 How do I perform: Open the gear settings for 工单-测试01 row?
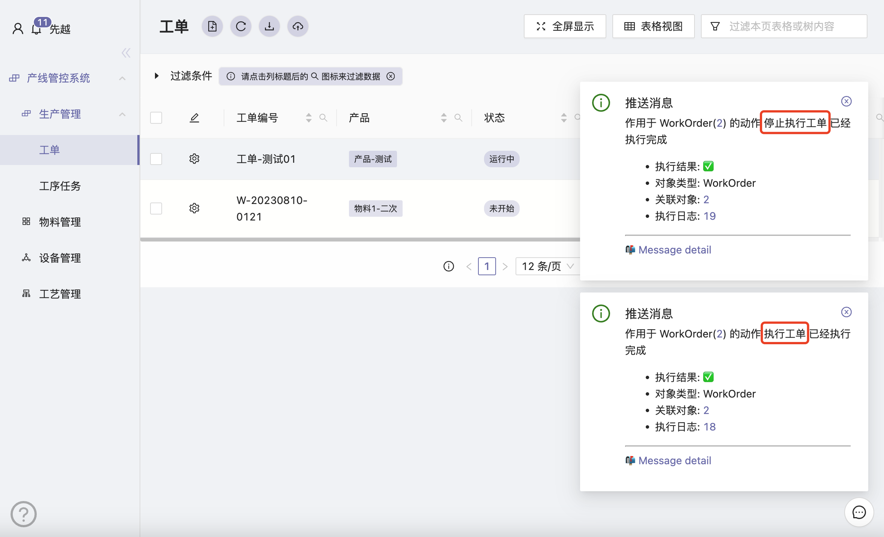pyautogui.click(x=194, y=159)
